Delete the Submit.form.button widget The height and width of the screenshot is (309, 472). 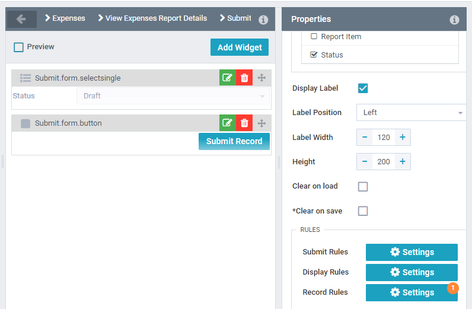pyautogui.click(x=244, y=123)
